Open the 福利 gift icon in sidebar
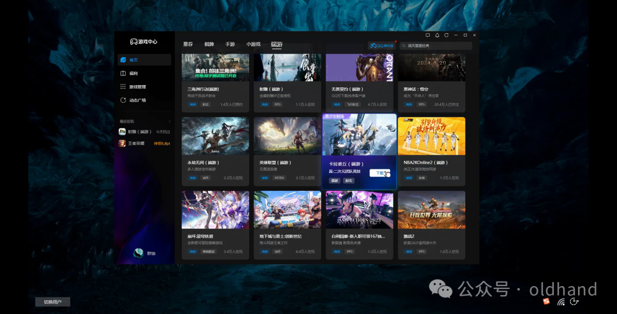Viewport: 617px width, 314px height. tap(123, 74)
